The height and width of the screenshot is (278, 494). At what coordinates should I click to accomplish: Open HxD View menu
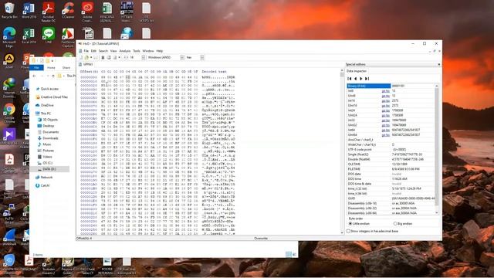pos(113,51)
